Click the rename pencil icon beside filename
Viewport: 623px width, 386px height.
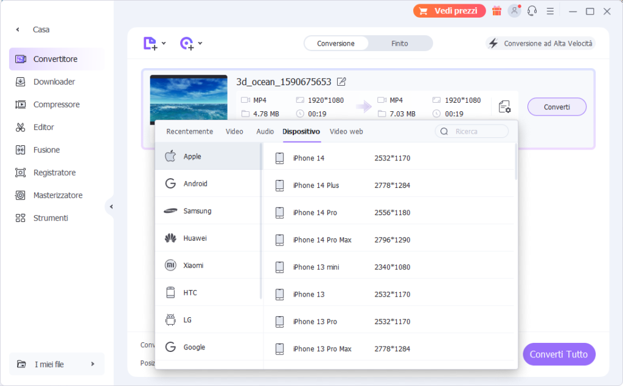341,82
